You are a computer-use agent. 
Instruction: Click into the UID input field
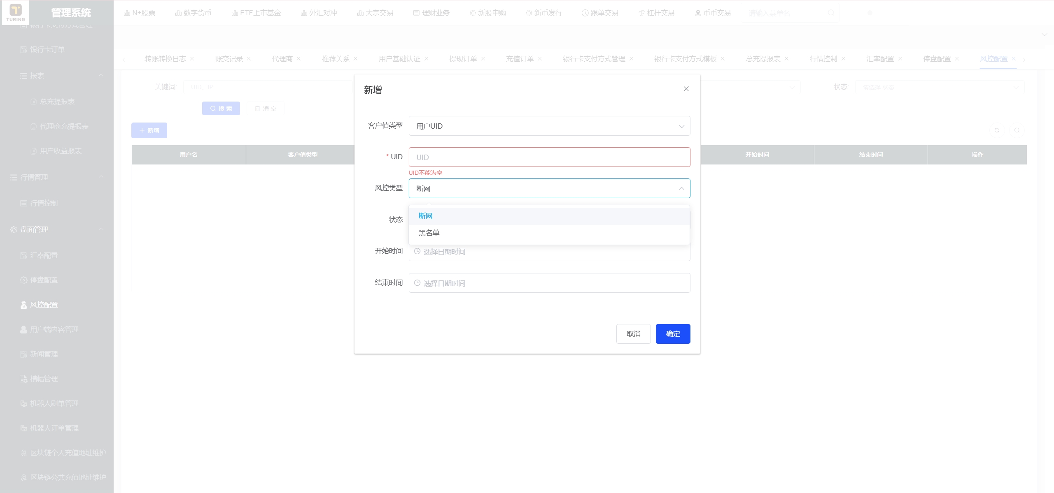tap(549, 157)
